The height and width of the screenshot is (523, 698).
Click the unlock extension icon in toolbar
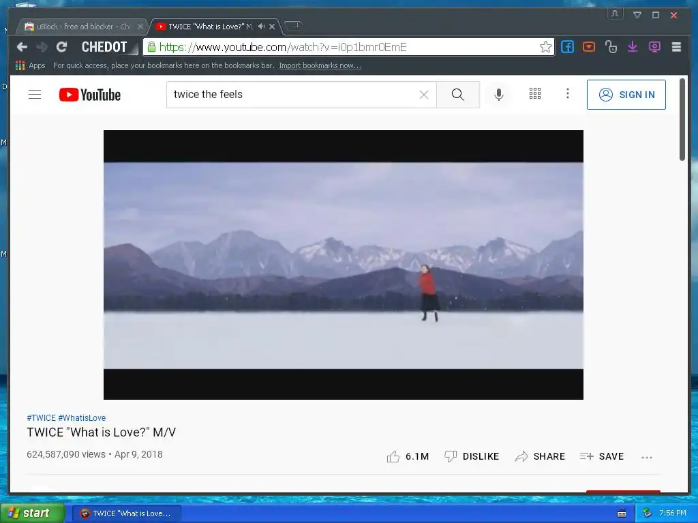click(x=611, y=47)
